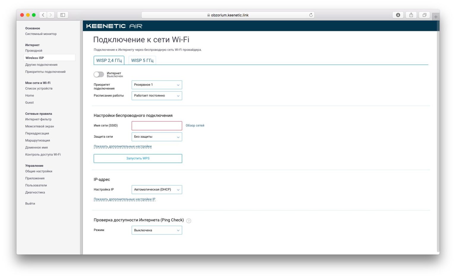This screenshot has width=456, height=278.
Task: Open Системный монитор in sidebar
Action: coord(41,34)
